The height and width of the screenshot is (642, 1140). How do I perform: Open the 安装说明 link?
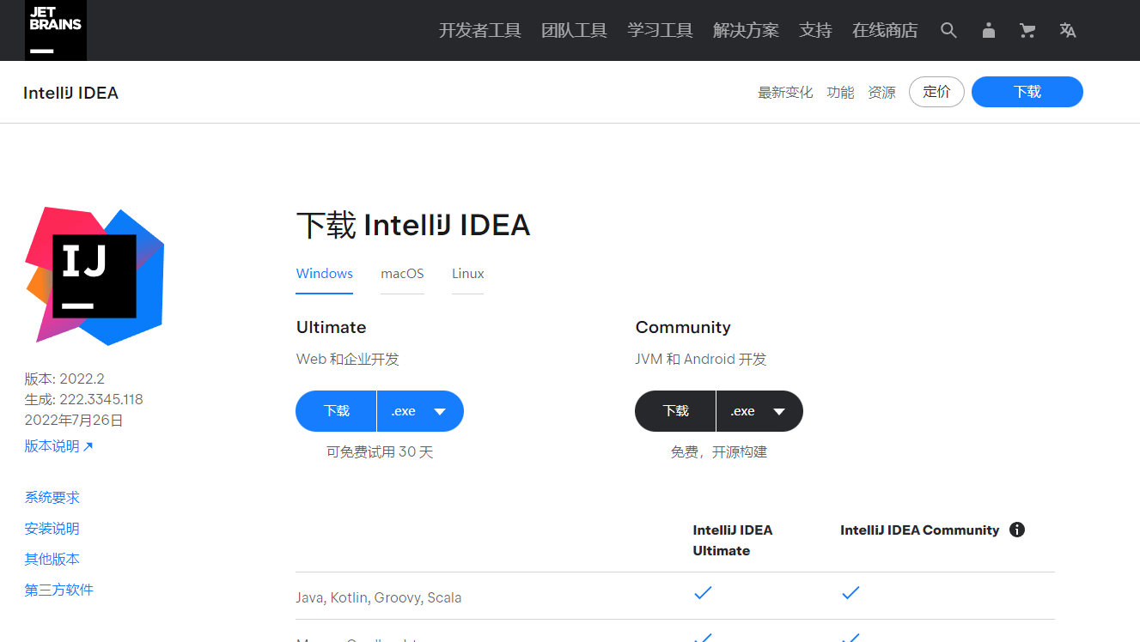(52, 529)
